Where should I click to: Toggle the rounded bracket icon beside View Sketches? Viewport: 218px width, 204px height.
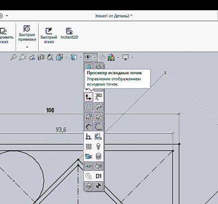pyautogui.click(x=99, y=126)
